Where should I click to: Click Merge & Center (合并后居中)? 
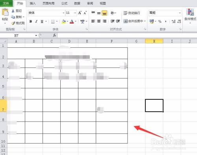point(133,21)
